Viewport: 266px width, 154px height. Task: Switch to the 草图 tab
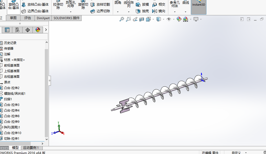[13, 18]
